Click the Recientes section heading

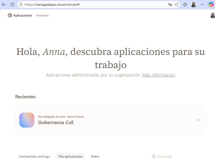(x=25, y=97)
